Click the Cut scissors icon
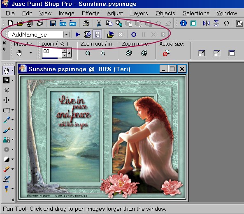The width and height of the screenshot is (244, 214). 99,23
